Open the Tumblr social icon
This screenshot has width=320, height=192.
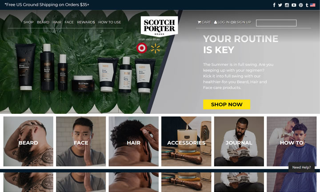tap(307, 5)
